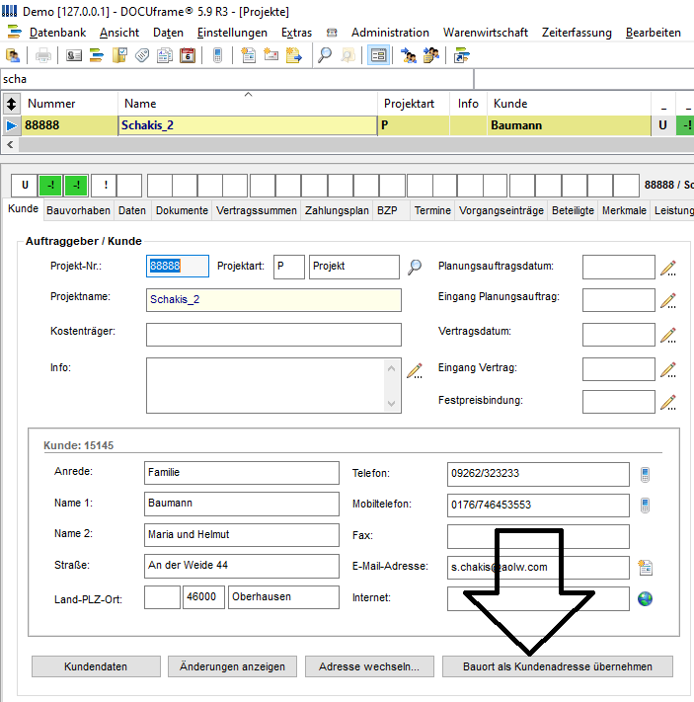Click the ! status box above tabs
The height and width of the screenshot is (702, 694).
(106, 186)
